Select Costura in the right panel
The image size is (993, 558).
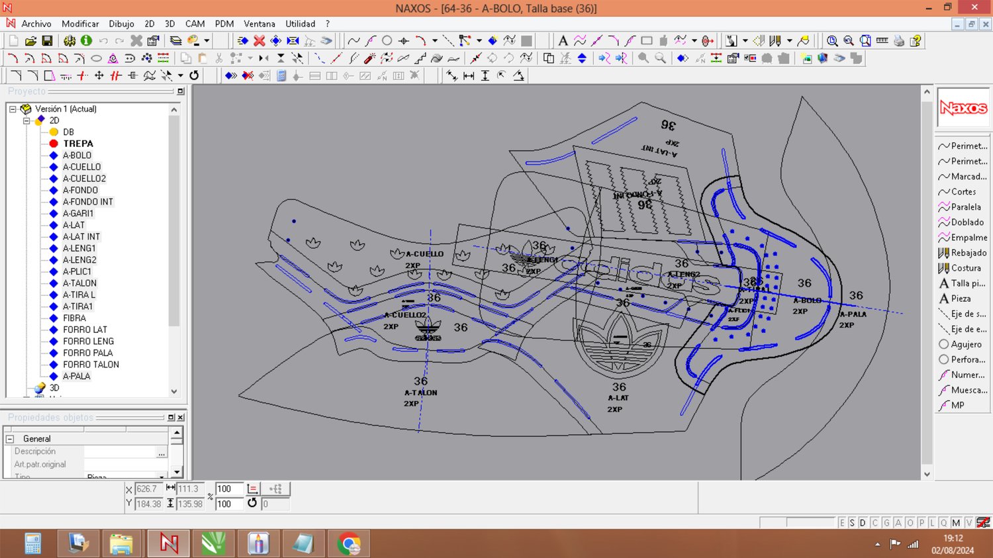coord(965,268)
